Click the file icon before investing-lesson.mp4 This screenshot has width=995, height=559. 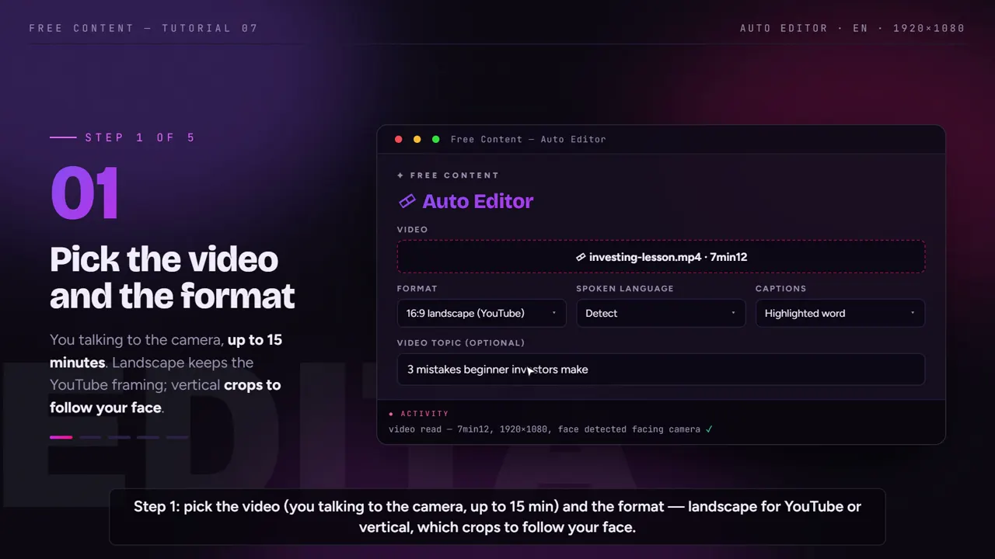pyautogui.click(x=581, y=257)
